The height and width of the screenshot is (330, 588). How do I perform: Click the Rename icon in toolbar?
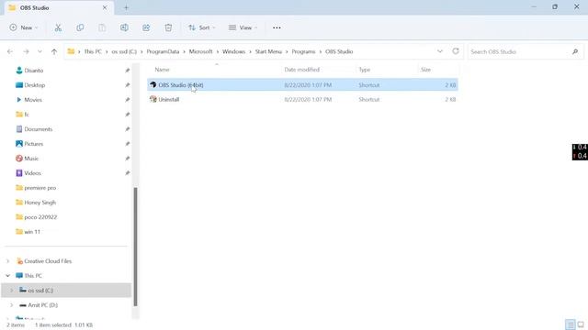124,27
